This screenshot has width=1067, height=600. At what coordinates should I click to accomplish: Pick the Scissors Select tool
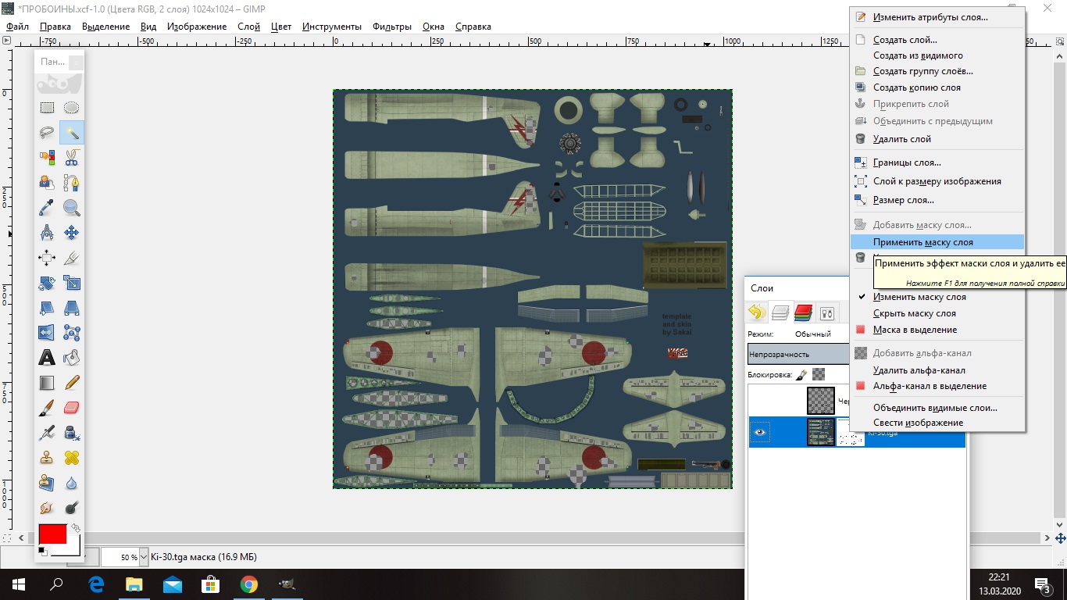coord(72,158)
